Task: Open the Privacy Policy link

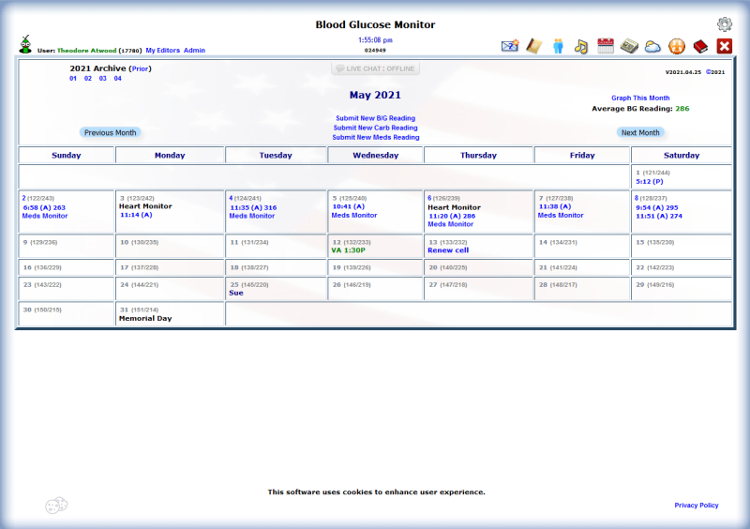Action: pos(696,505)
